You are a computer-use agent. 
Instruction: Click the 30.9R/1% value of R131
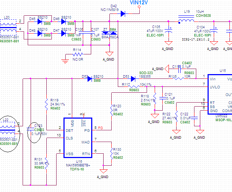click(x=42, y=164)
